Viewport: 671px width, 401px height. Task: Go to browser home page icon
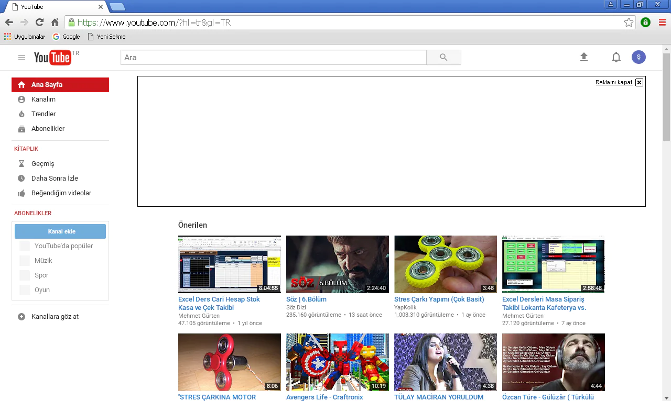pyautogui.click(x=55, y=23)
